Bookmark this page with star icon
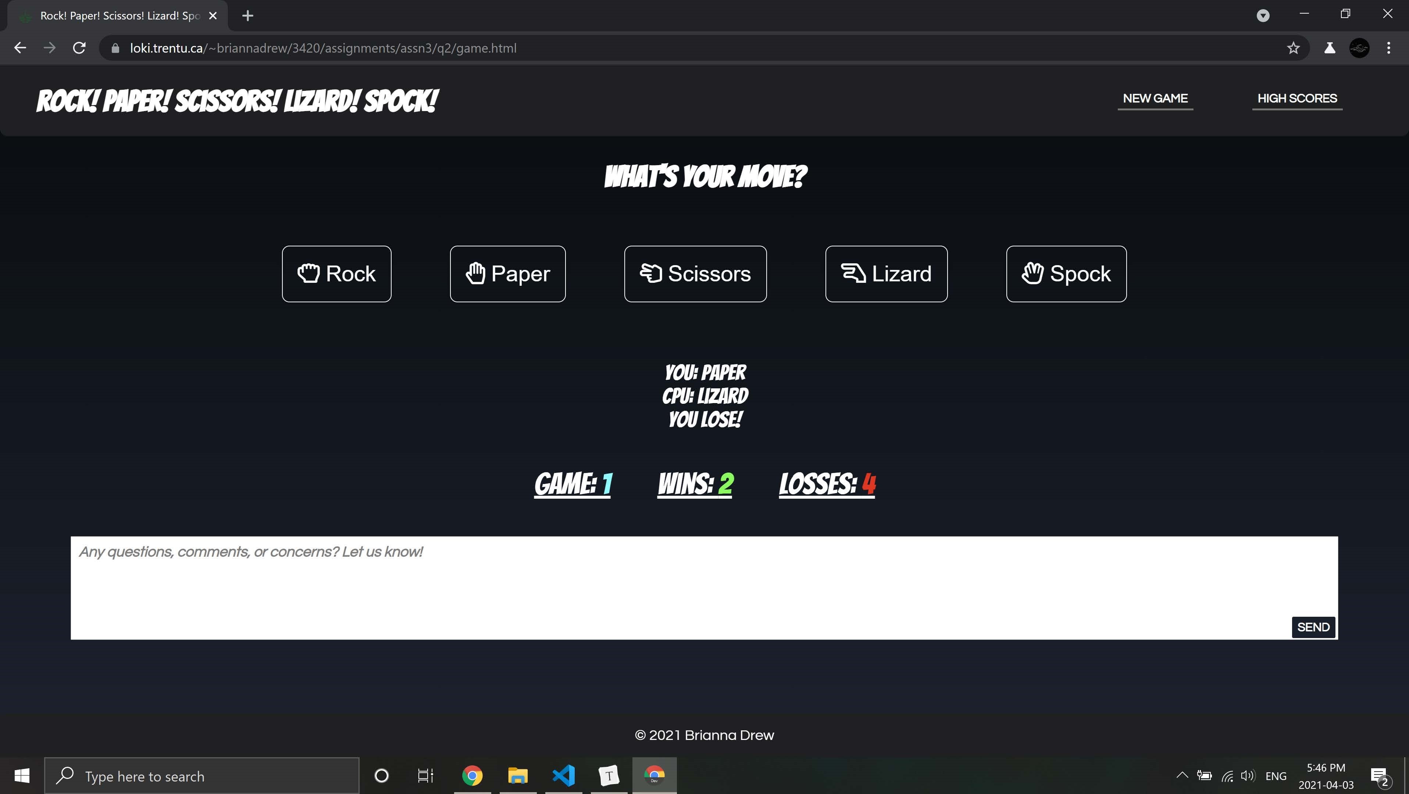Viewport: 1409px width, 794px height. tap(1293, 48)
